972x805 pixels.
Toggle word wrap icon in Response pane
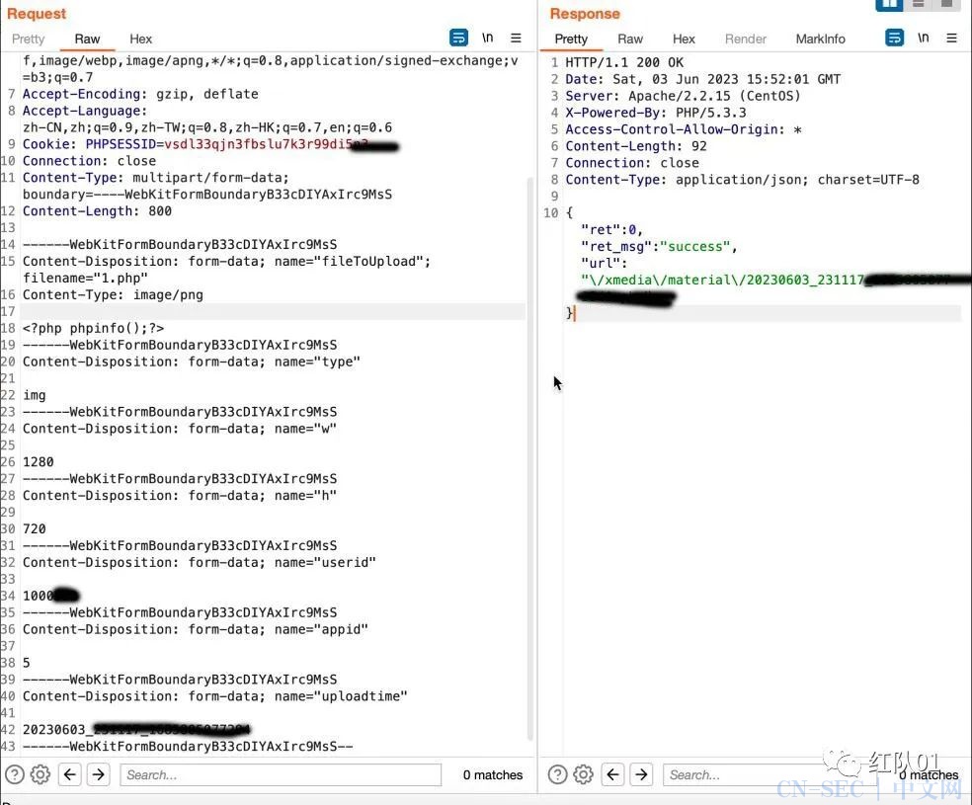pos(894,39)
